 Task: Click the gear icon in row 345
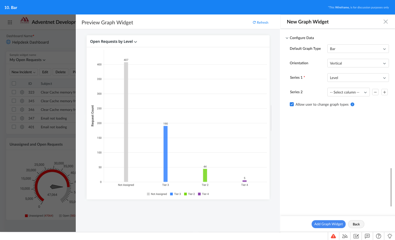click(22, 101)
